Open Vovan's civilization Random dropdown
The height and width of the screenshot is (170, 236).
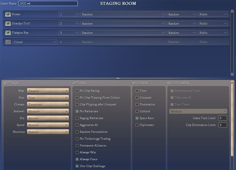coord(123,14)
